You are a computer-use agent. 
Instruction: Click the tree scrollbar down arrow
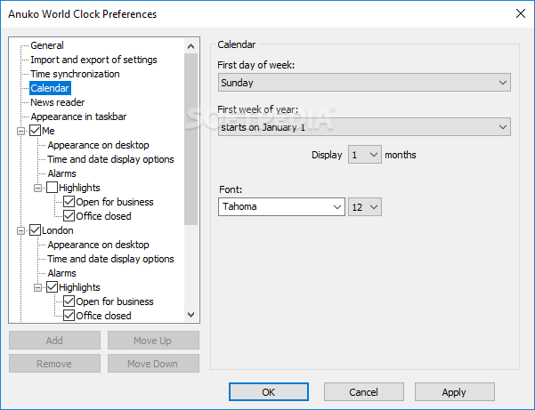click(x=191, y=314)
